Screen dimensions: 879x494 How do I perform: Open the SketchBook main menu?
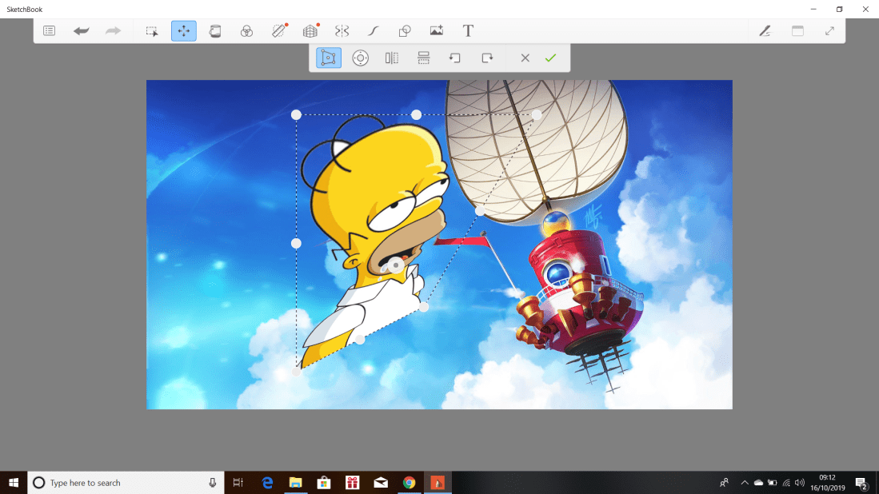tap(49, 30)
